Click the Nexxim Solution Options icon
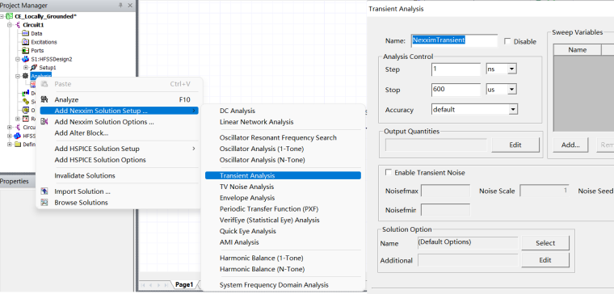The image size is (614, 294). click(x=44, y=122)
